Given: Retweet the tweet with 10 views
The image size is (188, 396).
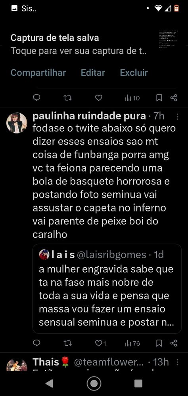Looking at the screenshot, I should coord(67,98).
